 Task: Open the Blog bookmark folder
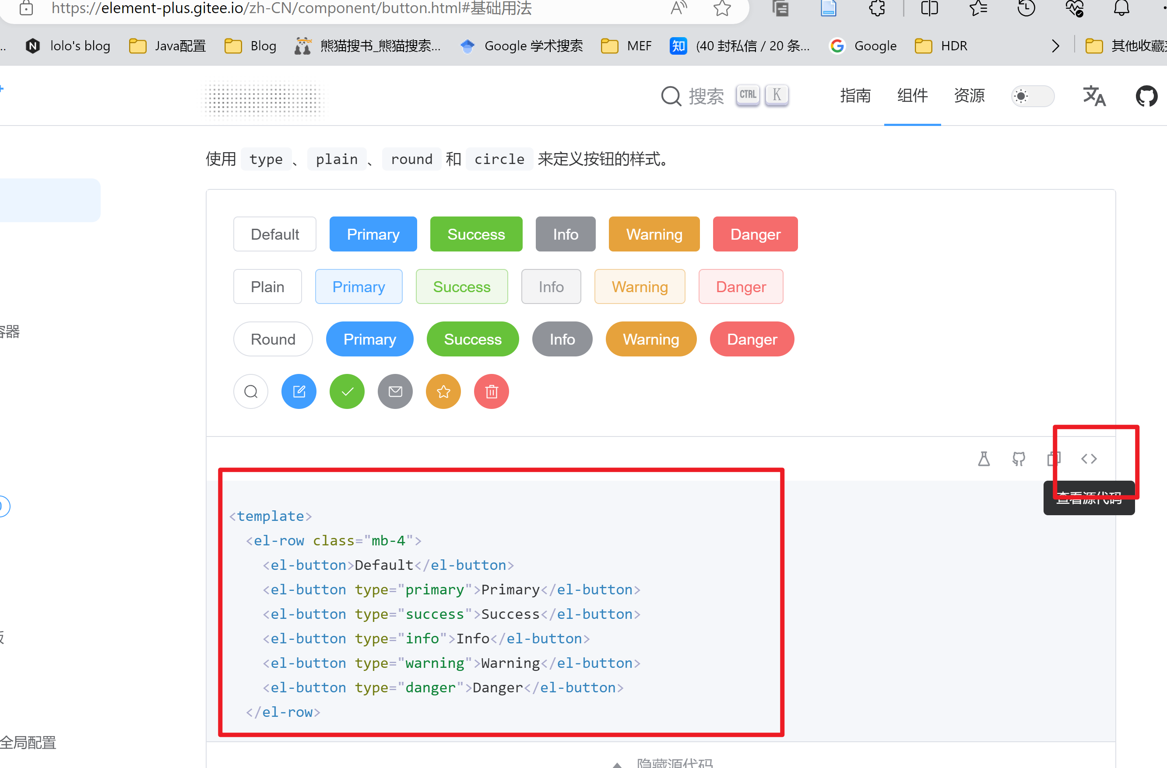(250, 45)
